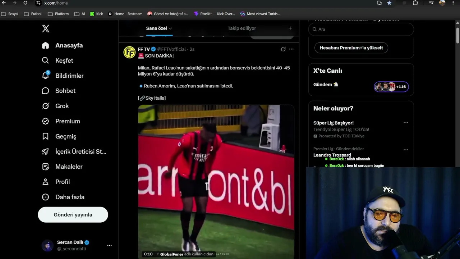Click the Gönderi yayınla button

click(73, 215)
